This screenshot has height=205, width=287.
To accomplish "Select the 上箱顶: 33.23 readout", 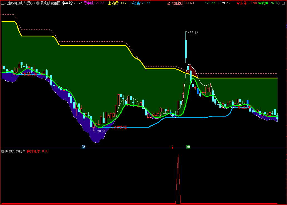I will pyautogui.click(x=118, y=3).
